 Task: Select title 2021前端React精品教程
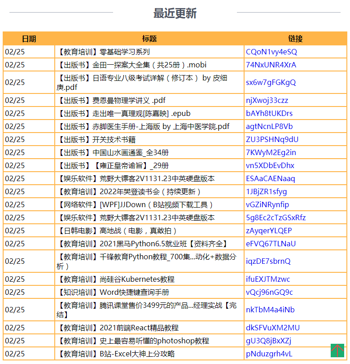[x=118, y=328]
